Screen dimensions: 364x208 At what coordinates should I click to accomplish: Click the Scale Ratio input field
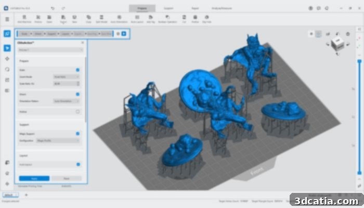(67, 84)
